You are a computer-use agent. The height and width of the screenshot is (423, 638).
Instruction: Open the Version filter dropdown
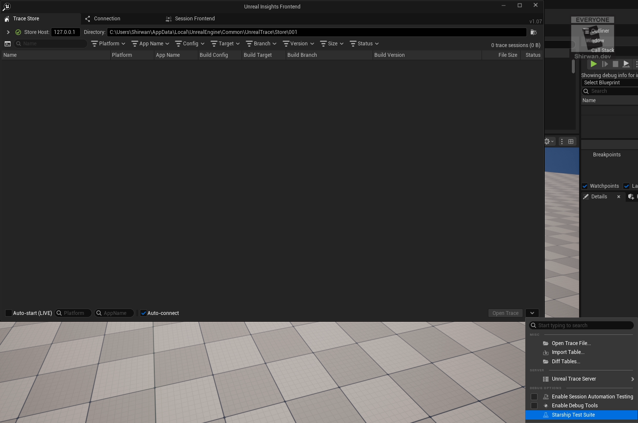click(298, 44)
